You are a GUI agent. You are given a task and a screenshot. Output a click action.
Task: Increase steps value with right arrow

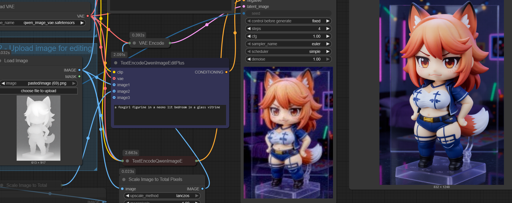click(328, 29)
